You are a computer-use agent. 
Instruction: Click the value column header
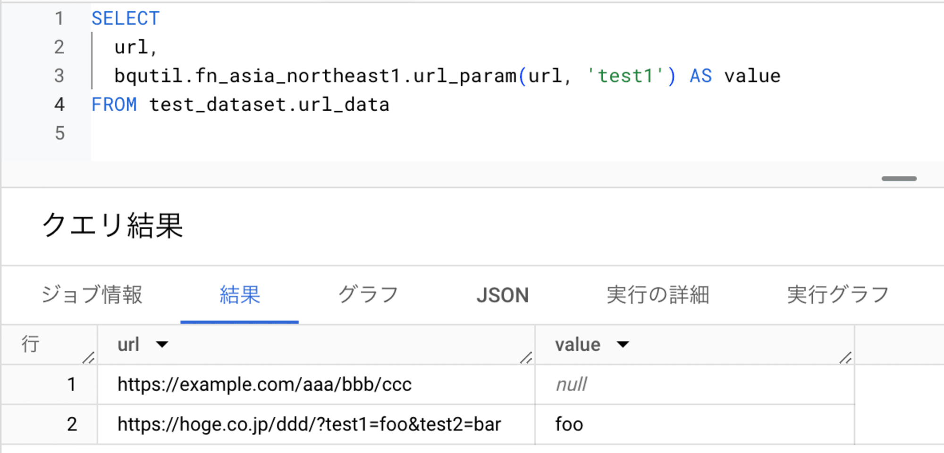tap(695, 345)
